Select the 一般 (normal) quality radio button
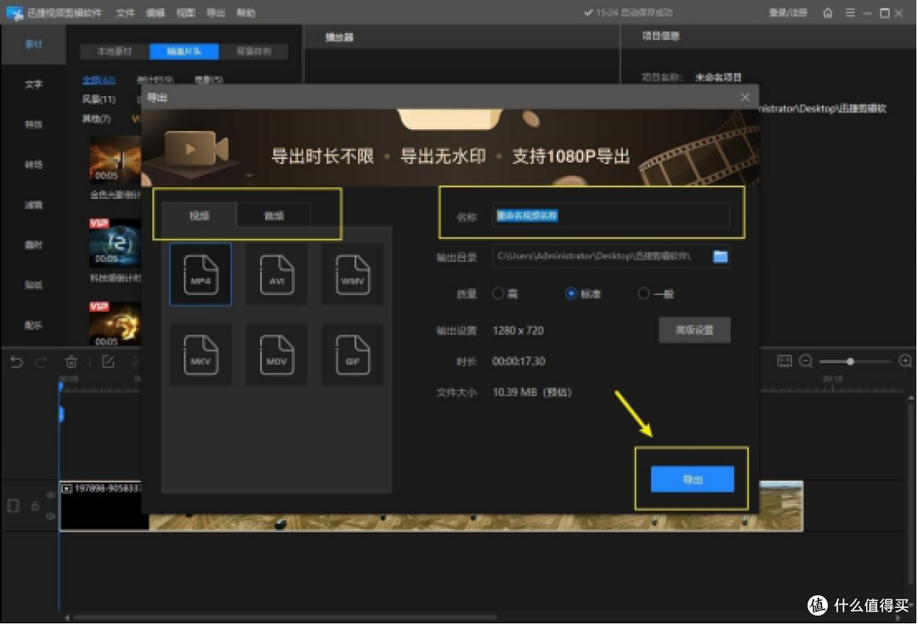918x625 pixels. [644, 293]
